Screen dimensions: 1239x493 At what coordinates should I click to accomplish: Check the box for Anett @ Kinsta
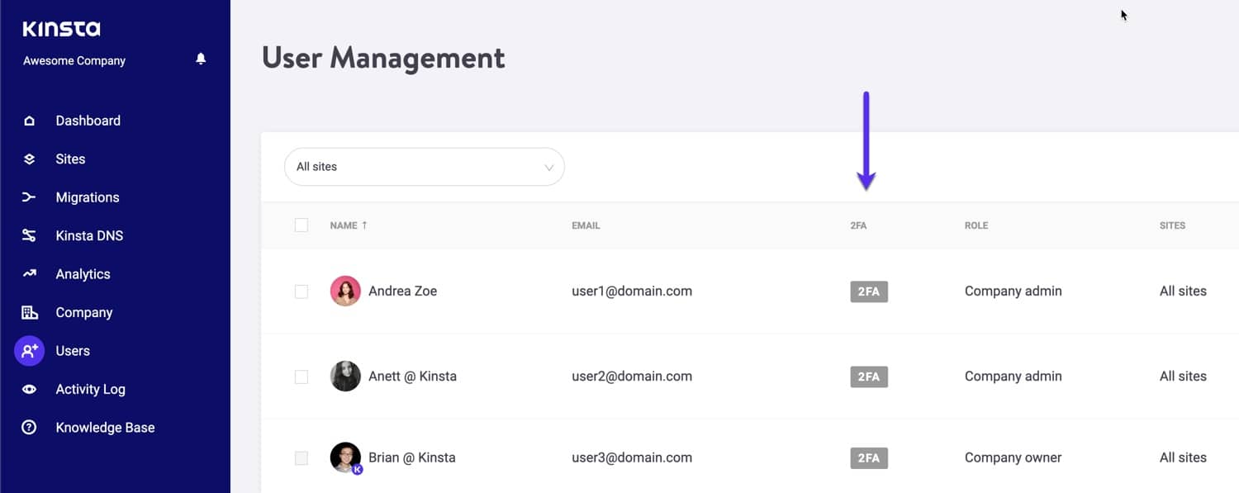coord(301,377)
